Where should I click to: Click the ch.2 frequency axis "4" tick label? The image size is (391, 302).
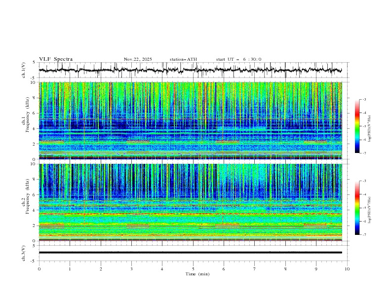[35, 210]
